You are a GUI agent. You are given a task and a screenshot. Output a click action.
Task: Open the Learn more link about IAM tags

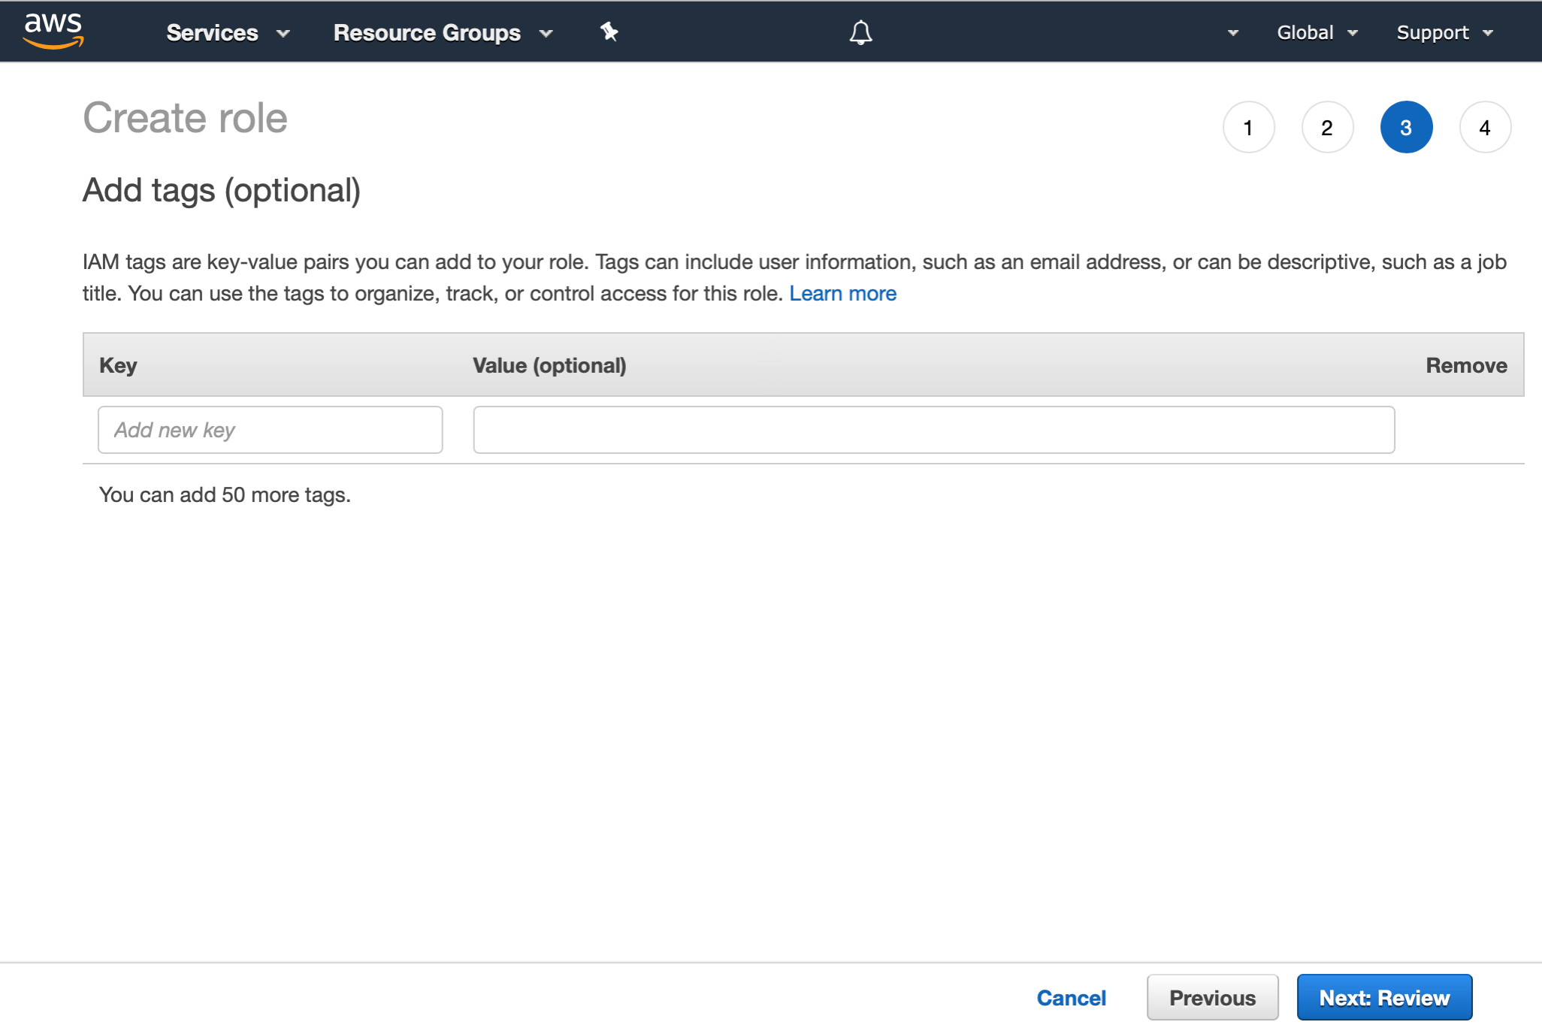click(x=843, y=293)
